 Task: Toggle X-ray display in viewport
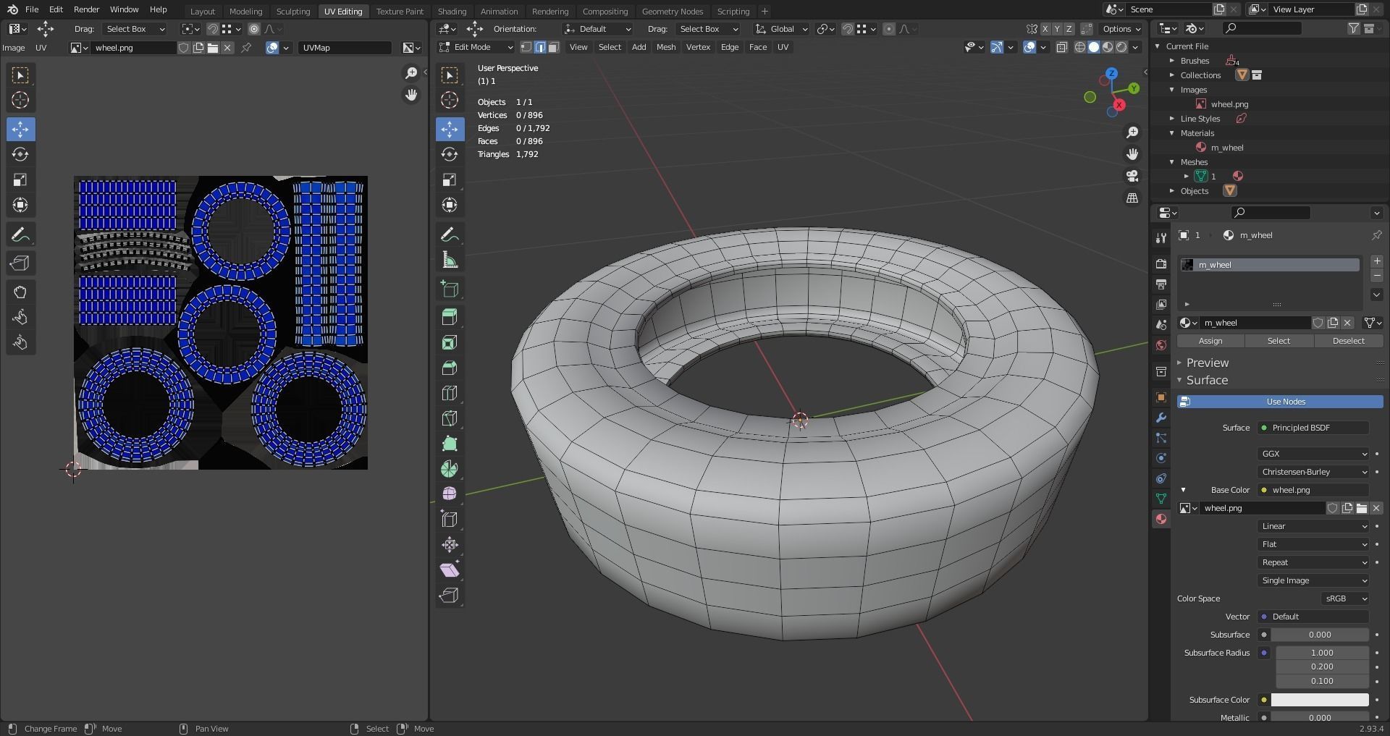1062,47
